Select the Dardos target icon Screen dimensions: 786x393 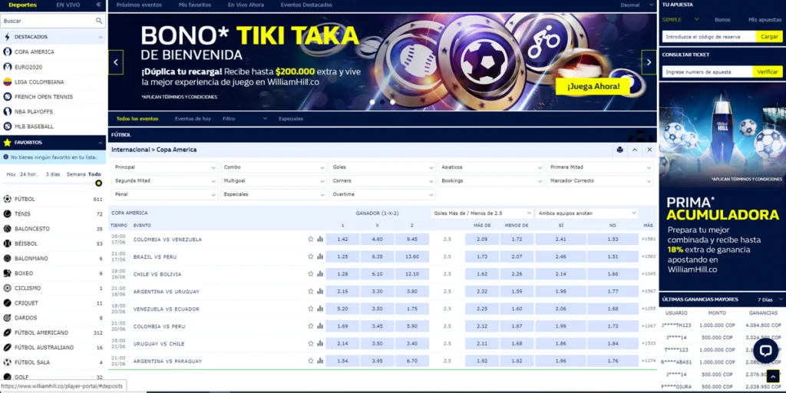[x=7, y=318]
